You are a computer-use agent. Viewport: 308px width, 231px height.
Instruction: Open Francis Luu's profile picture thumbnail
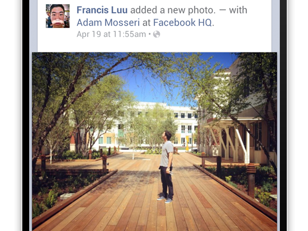click(x=57, y=16)
